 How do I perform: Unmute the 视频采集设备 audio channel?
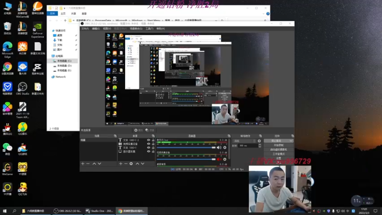[219, 159]
